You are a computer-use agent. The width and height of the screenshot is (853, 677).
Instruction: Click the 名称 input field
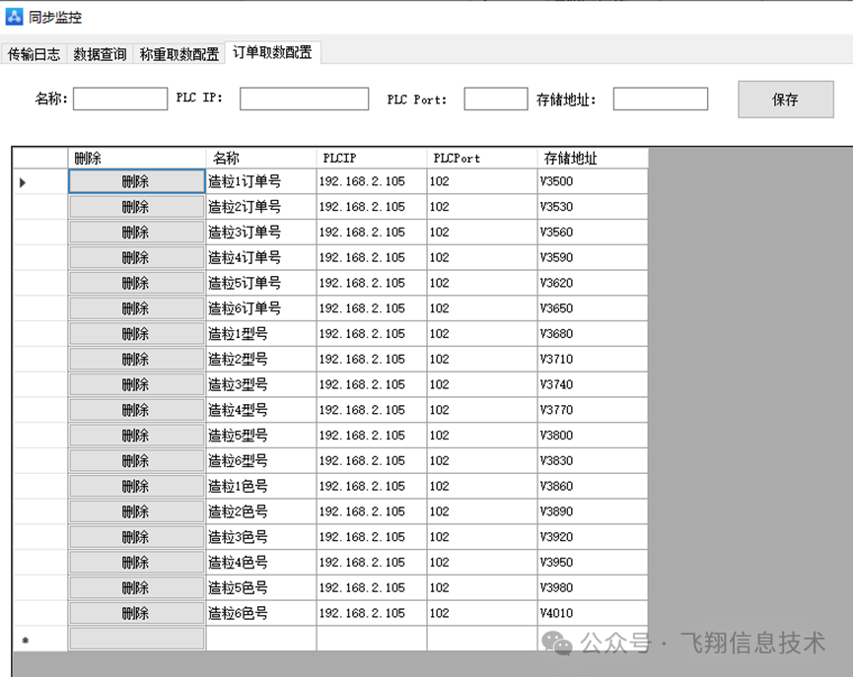click(x=120, y=99)
